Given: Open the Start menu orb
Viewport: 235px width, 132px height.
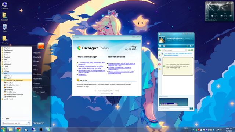Looking at the screenshot, I should click(x=3, y=129).
